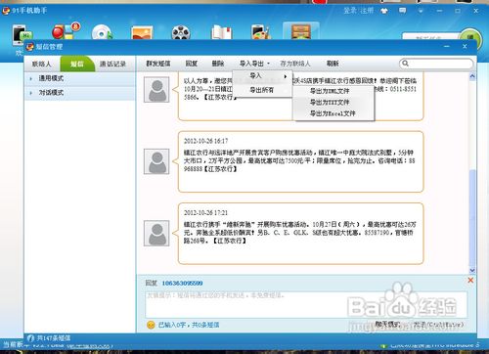Click the message list scrollbar up arrow
This screenshot has height=354, width=489.
[x=472, y=76]
